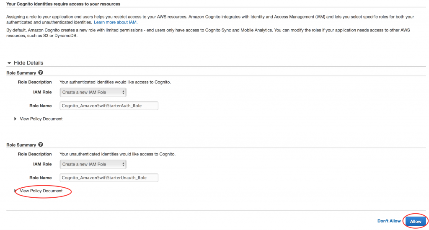
Task: Open the IAM Role dropdown for unauthenticated identities
Action: 93,164
